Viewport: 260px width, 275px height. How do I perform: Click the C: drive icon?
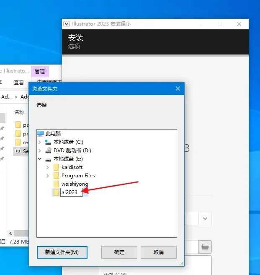tap(48, 142)
